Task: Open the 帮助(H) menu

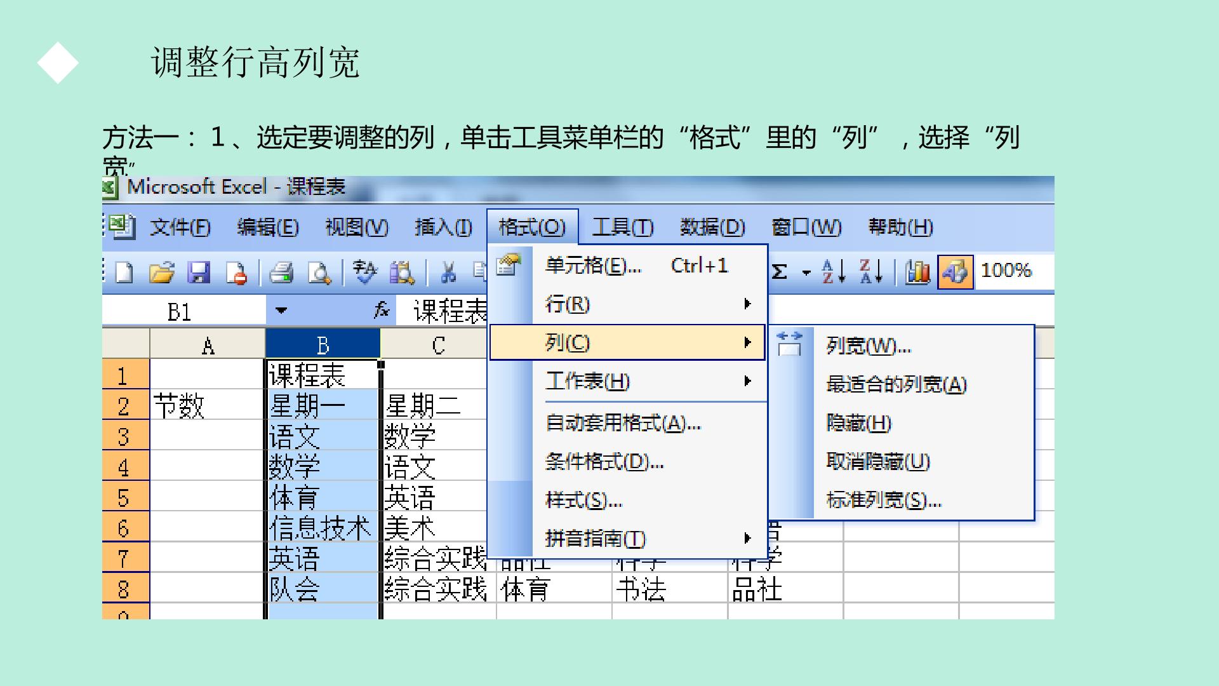Action: point(900,227)
